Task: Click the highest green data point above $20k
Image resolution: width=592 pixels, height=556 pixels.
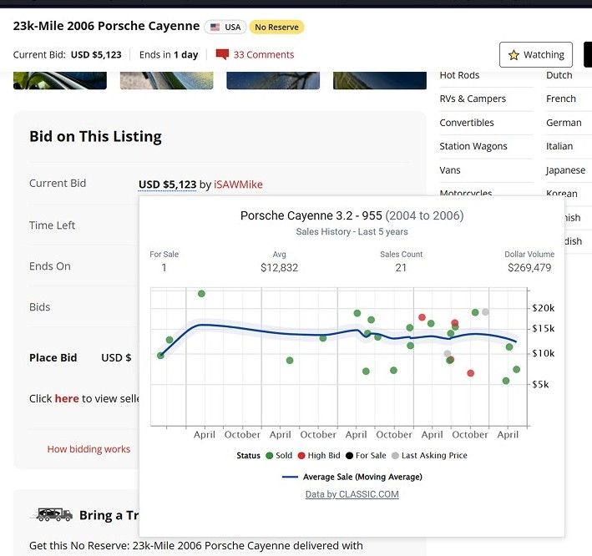Action: pos(201,294)
